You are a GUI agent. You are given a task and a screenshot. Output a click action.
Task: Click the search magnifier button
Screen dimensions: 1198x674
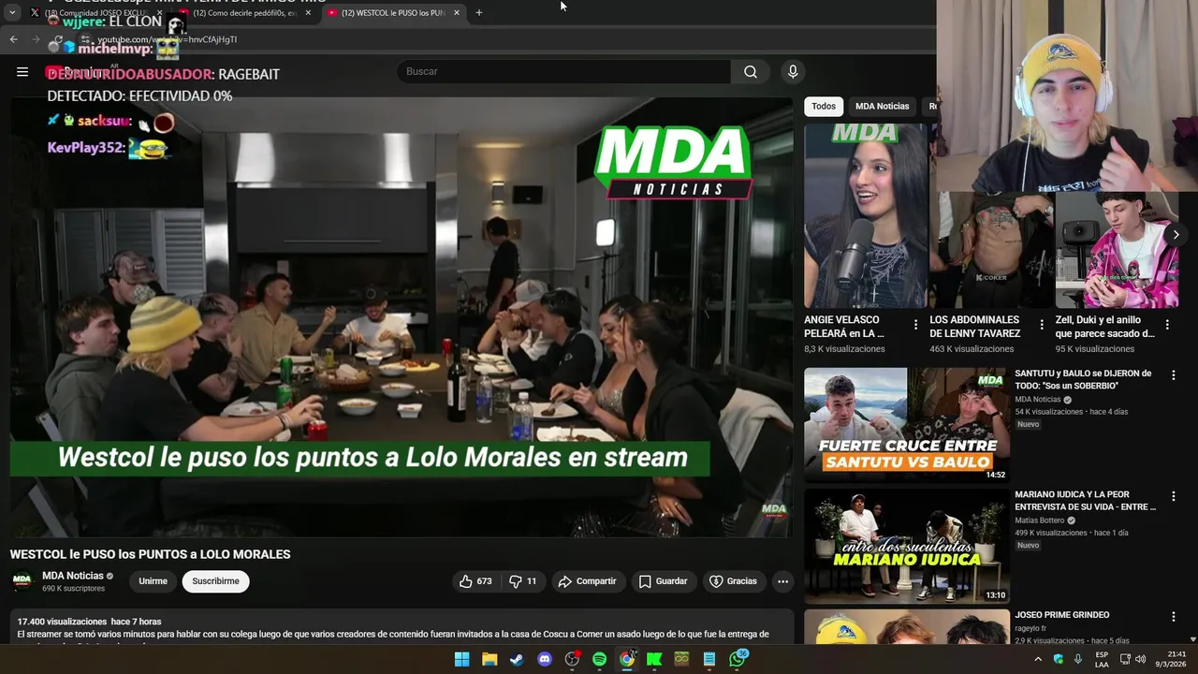click(751, 71)
